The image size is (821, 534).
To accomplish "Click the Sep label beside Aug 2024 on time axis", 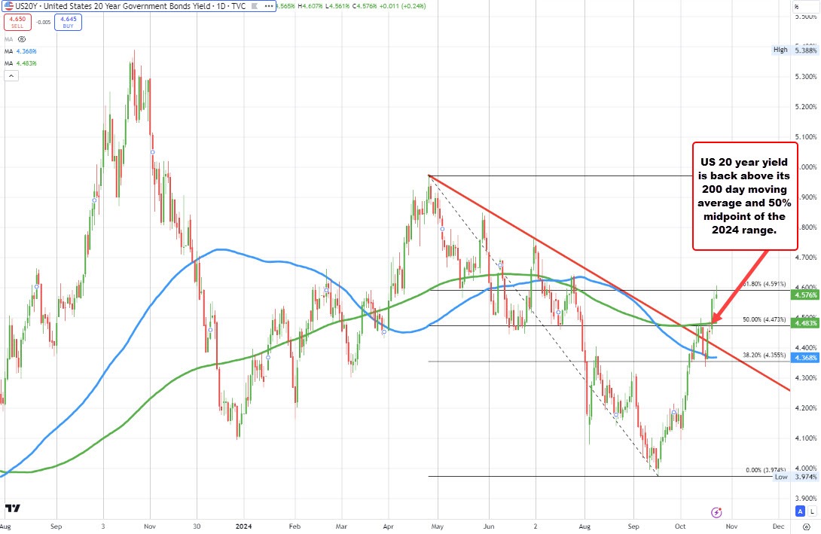I will pos(633,526).
